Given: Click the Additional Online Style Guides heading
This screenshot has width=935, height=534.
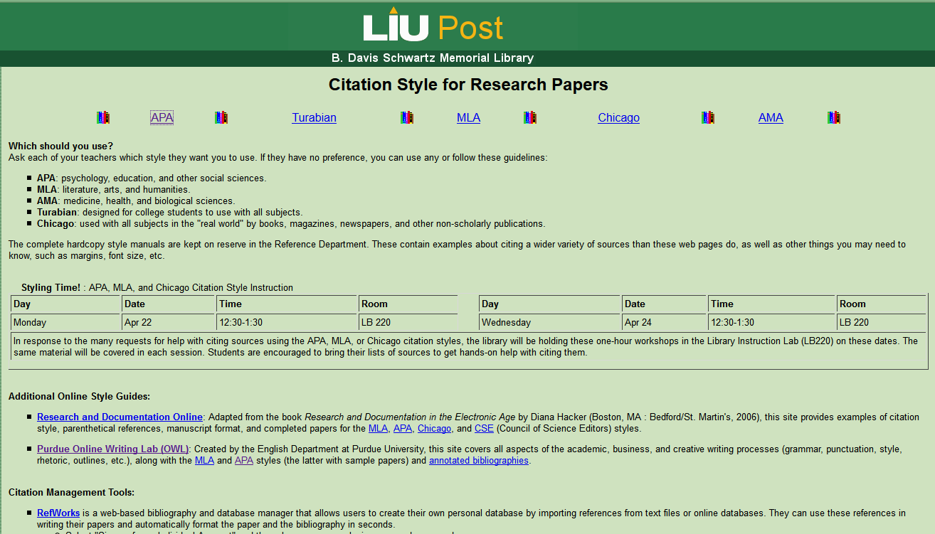Looking at the screenshot, I should coord(79,396).
